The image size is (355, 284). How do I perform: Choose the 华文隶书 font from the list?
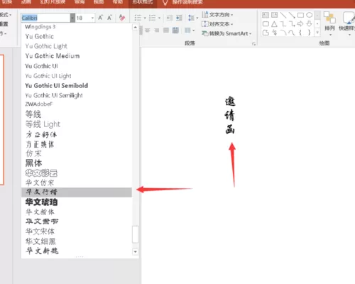(x=77, y=222)
